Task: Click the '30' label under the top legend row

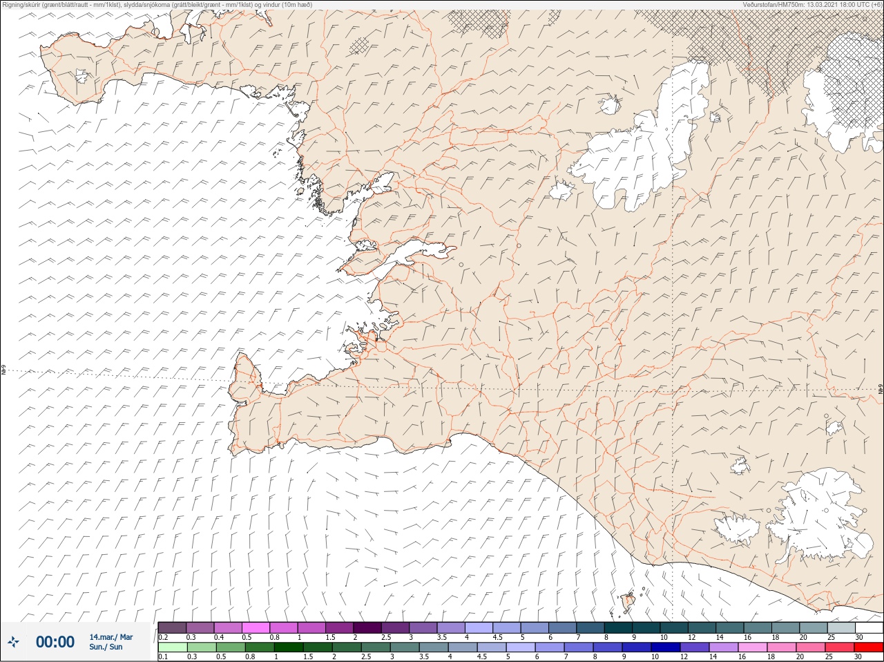Action: [858, 637]
